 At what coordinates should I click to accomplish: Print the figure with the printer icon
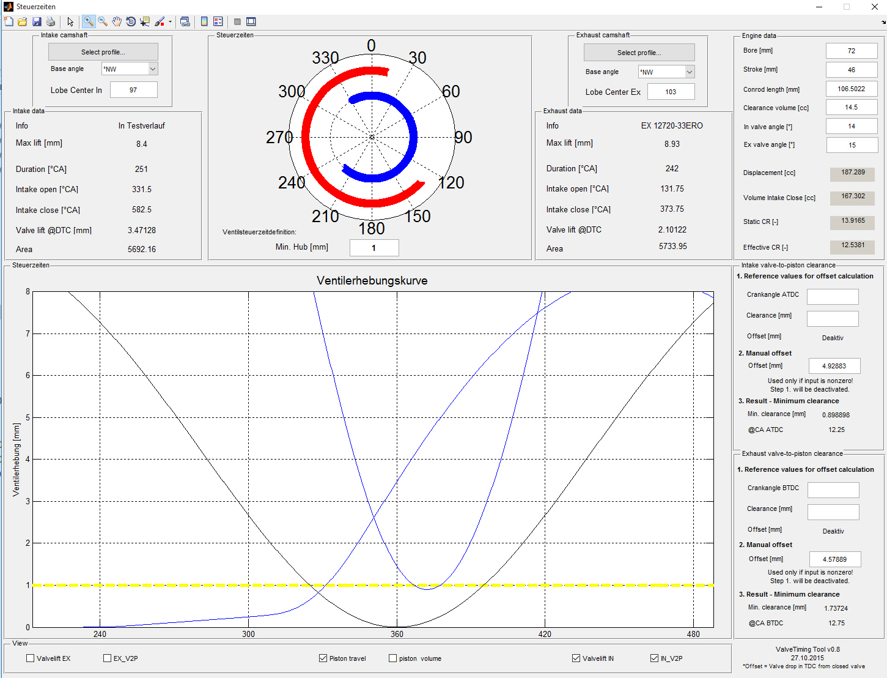51,22
